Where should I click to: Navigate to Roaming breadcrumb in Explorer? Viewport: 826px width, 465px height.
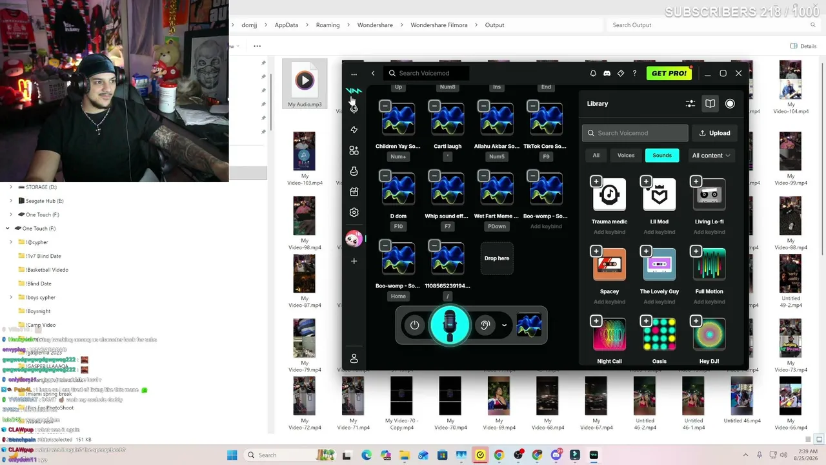(x=328, y=25)
